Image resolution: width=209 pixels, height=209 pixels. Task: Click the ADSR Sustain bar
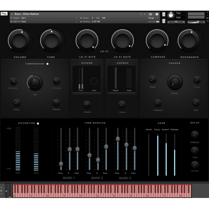click(x=166, y=155)
